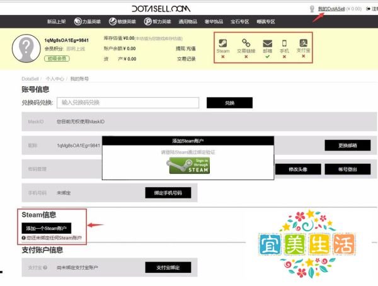This screenshot has width=378, height=286.
Task: Click the user avatar placeholder image
Action: 26,49
